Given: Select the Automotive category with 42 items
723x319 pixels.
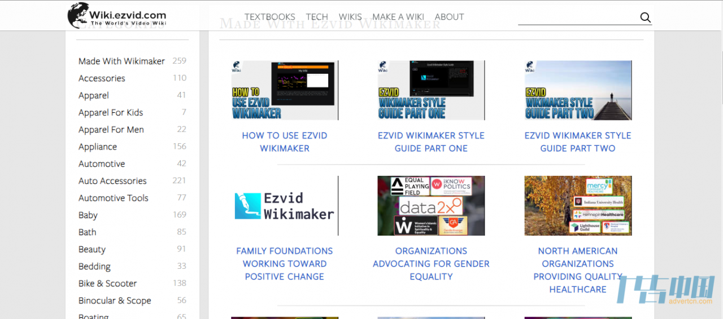Looking at the screenshot, I should pyautogui.click(x=102, y=164).
